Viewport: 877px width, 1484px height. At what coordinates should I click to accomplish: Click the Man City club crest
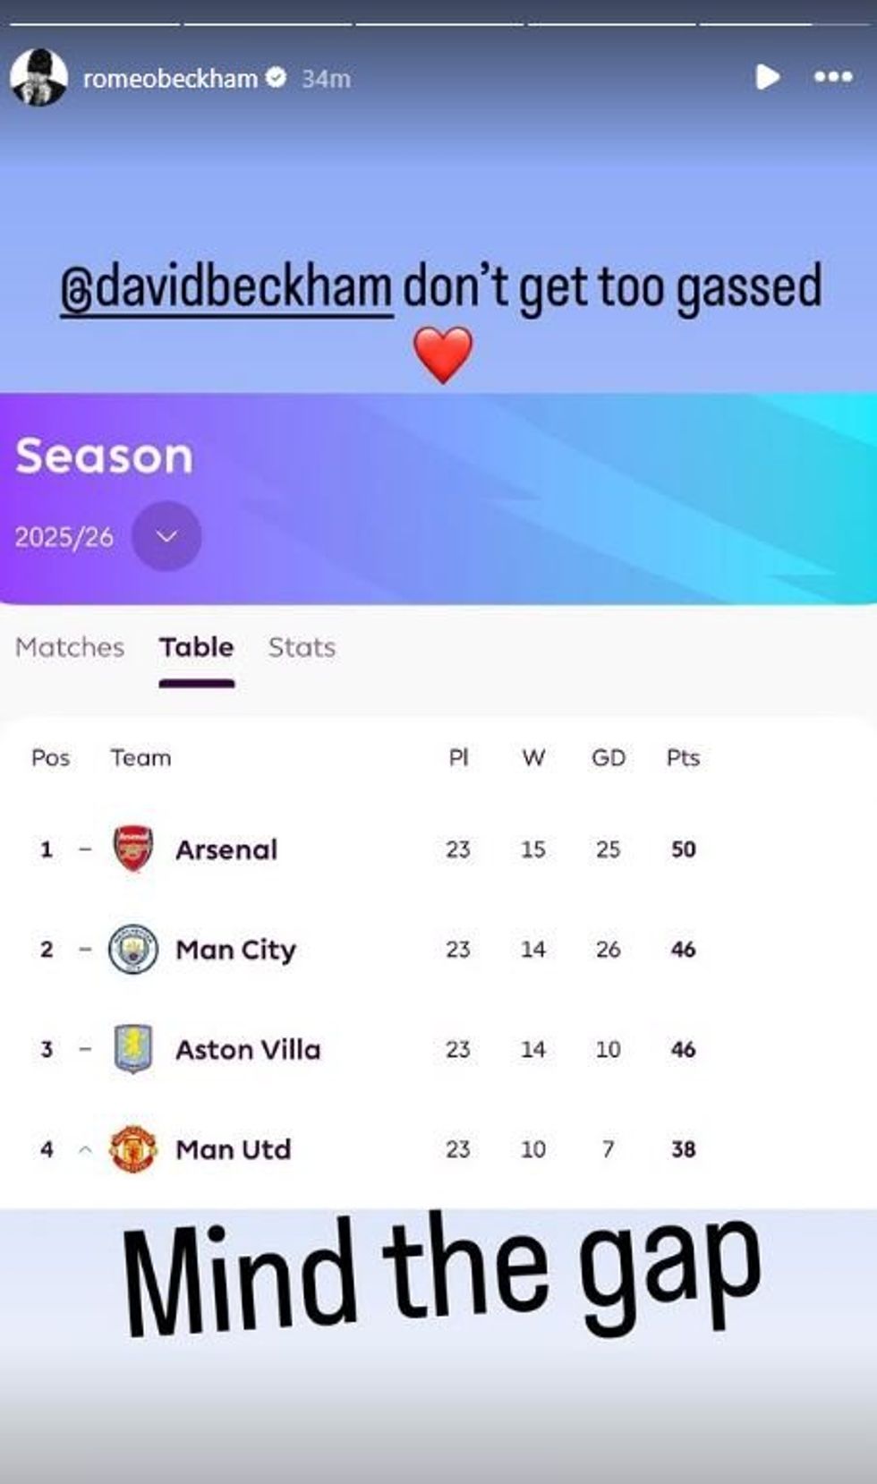click(x=133, y=949)
